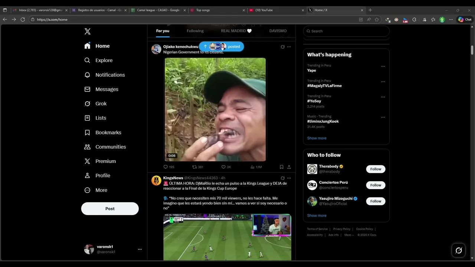Image resolution: width=475 pixels, height=267 pixels.
Task: Click the X logo in the sidebar
Action: tap(88, 32)
